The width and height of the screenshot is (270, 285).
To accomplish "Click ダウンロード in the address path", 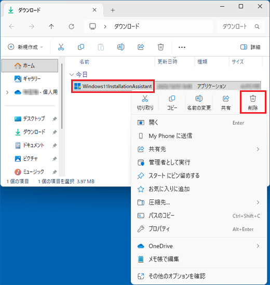I will (x=127, y=26).
